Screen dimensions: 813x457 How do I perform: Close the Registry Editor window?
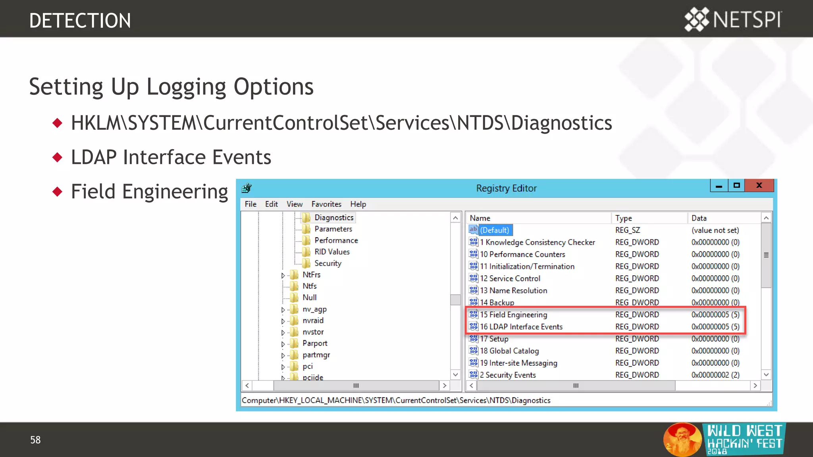click(759, 186)
